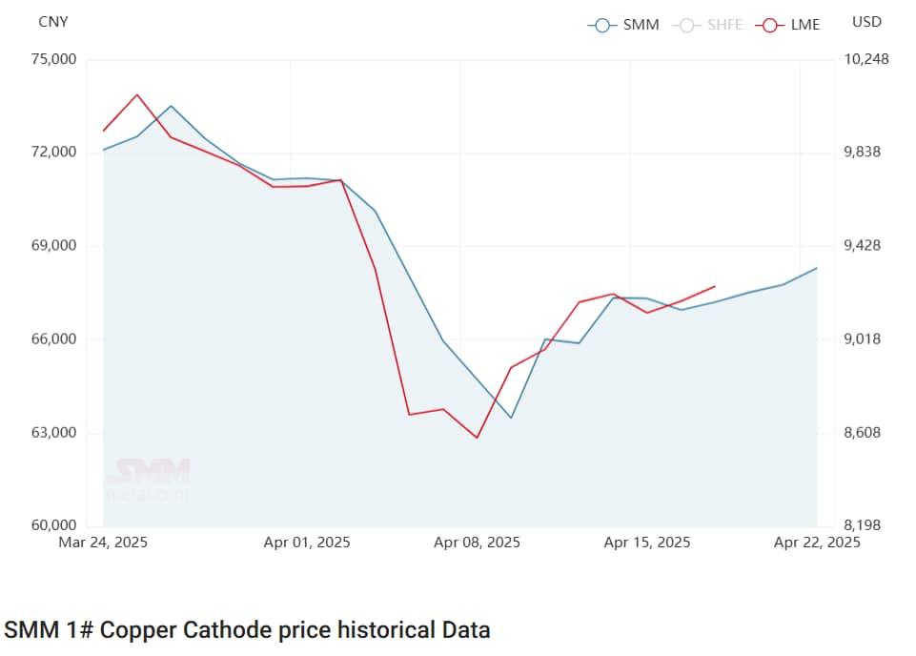Image resolution: width=916 pixels, height=656 pixels.
Task: Click the 75,000 CNY axis value
Action: [54, 59]
